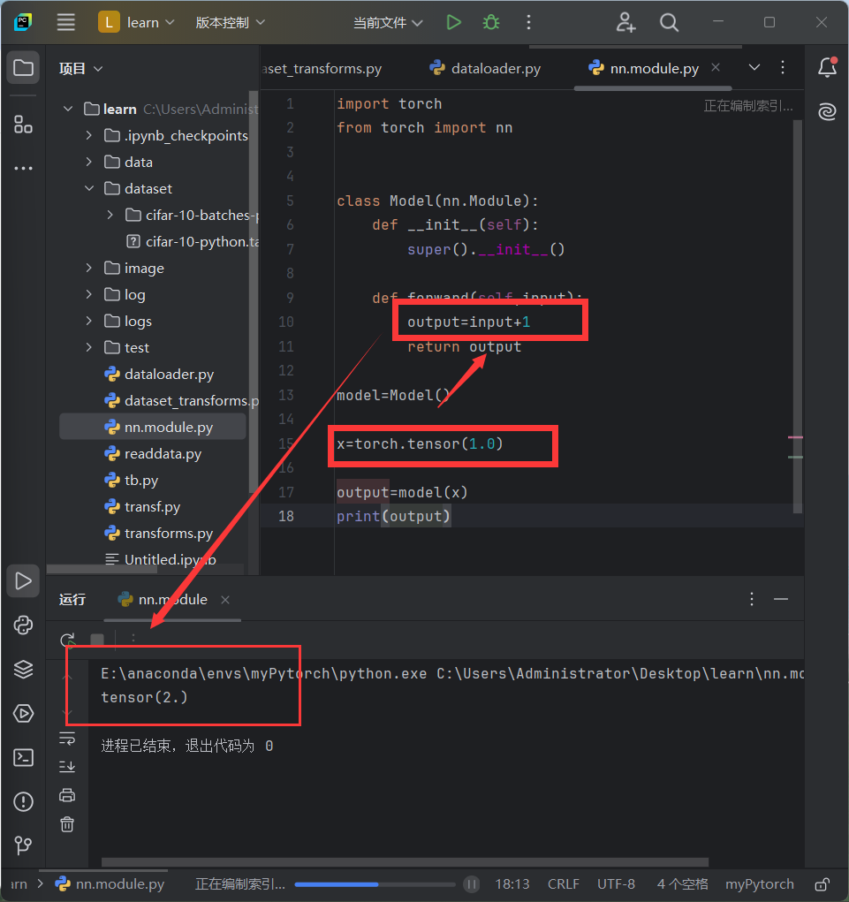This screenshot has width=849, height=902.
Task: Change UTF-8 file encoding in status bar
Action: point(616,884)
